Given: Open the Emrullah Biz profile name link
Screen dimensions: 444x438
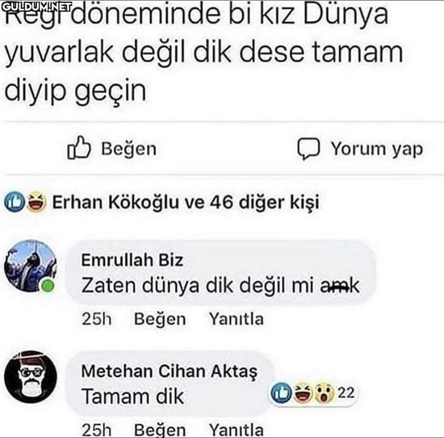Looking at the screenshot, I should click(x=132, y=260).
